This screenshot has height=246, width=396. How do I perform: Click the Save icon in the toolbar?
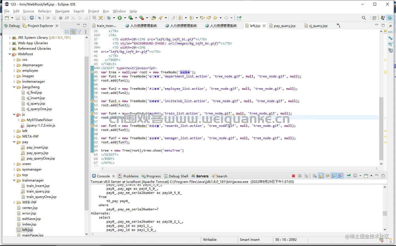18,18
